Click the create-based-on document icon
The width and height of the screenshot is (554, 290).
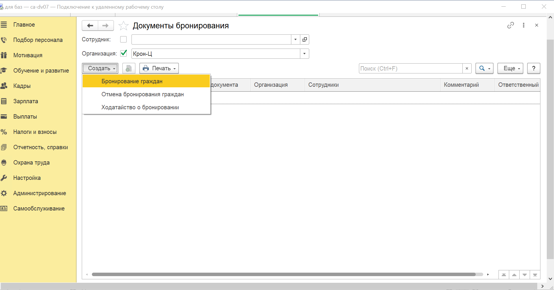[129, 69]
